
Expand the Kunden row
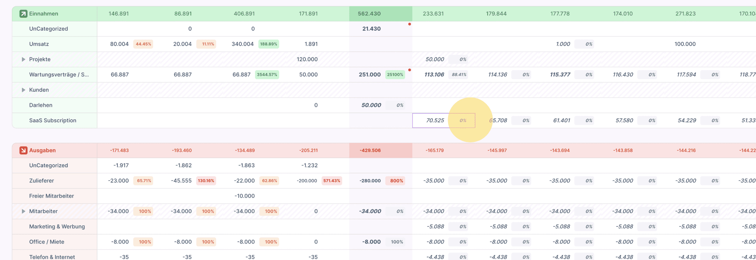[x=23, y=90]
